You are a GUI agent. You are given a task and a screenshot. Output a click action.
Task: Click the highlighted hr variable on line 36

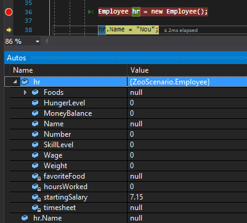[x=136, y=12]
